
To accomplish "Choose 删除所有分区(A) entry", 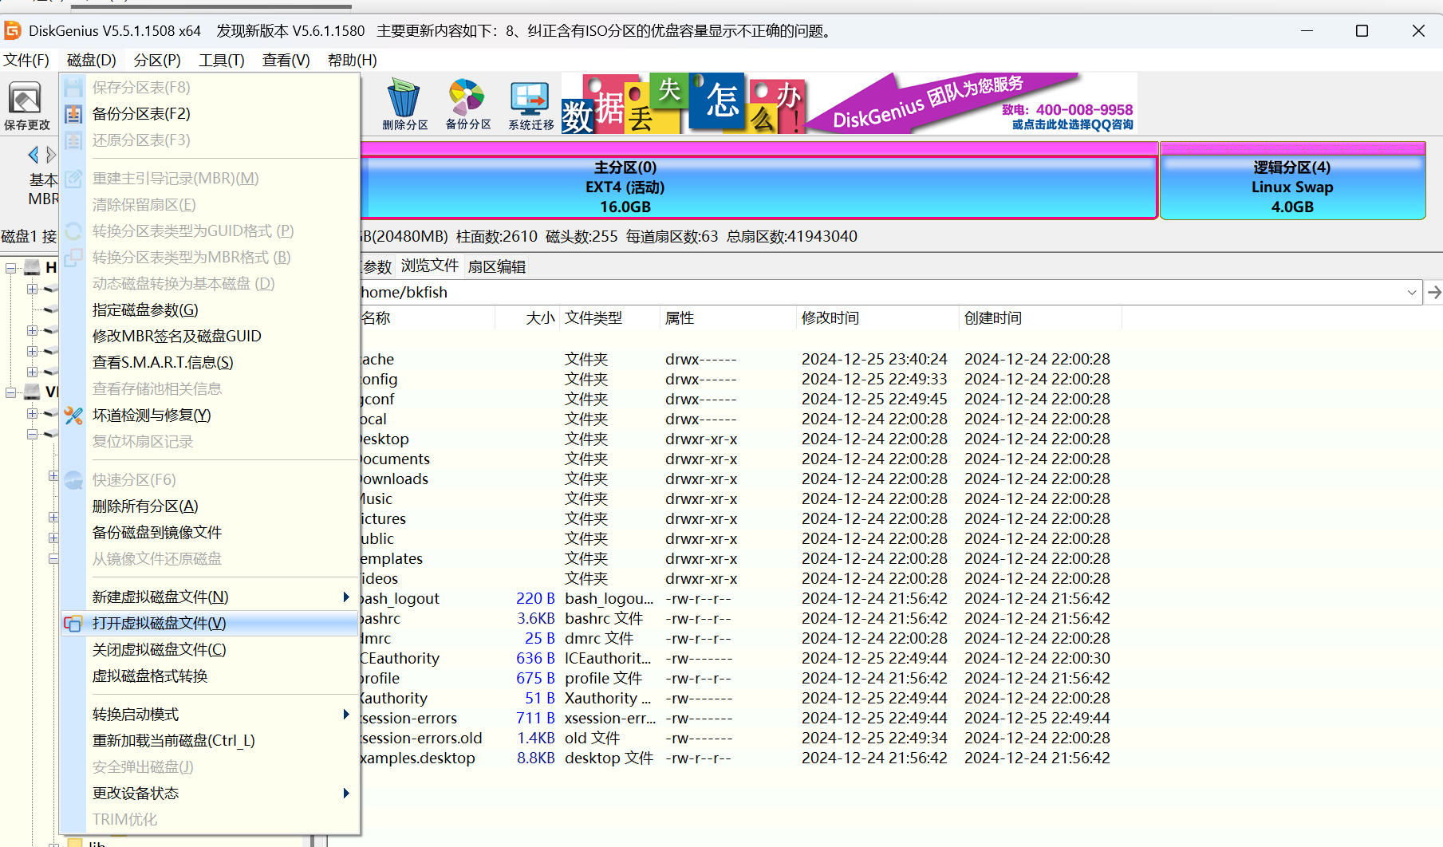I will (x=210, y=506).
